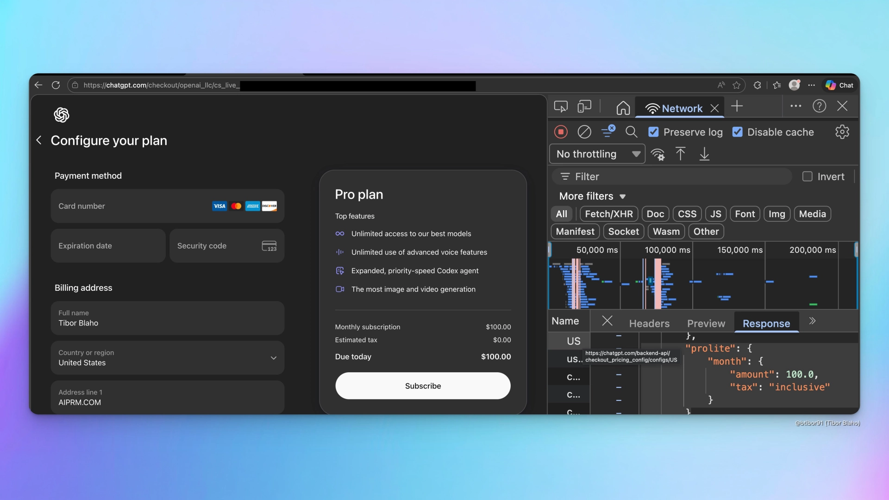Switch to the Headers tab
The width and height of the screenshot is (889, 500).
[649, 323]
